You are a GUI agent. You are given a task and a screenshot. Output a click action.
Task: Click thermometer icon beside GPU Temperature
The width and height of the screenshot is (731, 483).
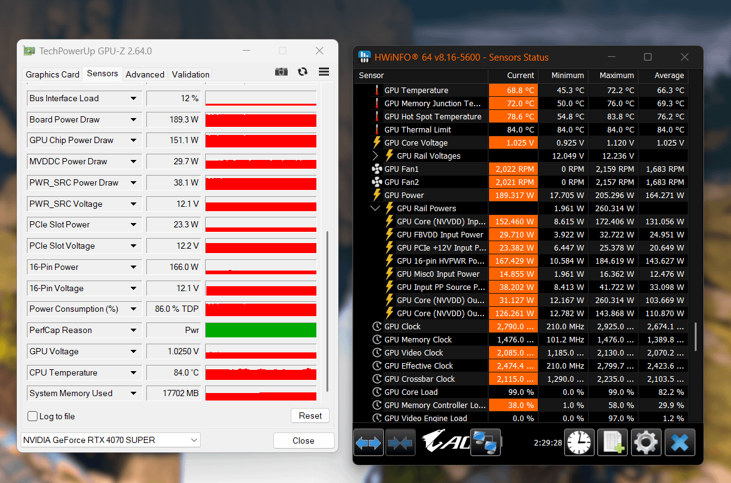click(x=376, y=91)
